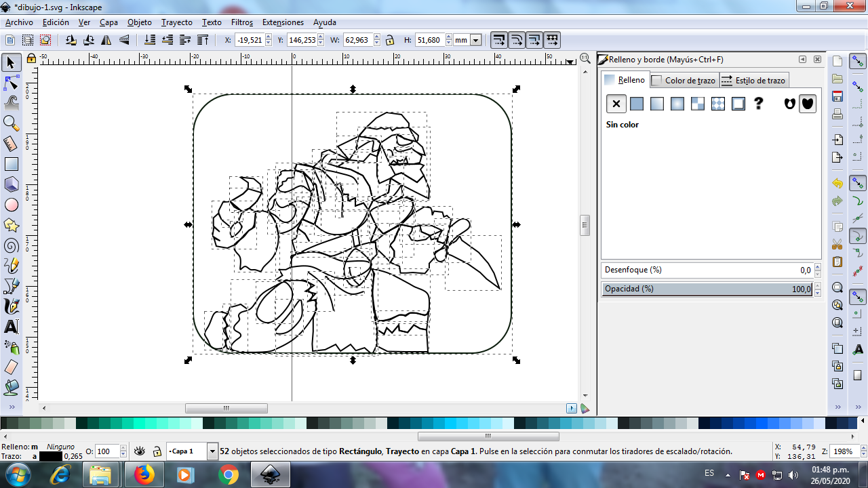Select the Pencil freehand tool
868x488 pixels.
pos(11,266)
